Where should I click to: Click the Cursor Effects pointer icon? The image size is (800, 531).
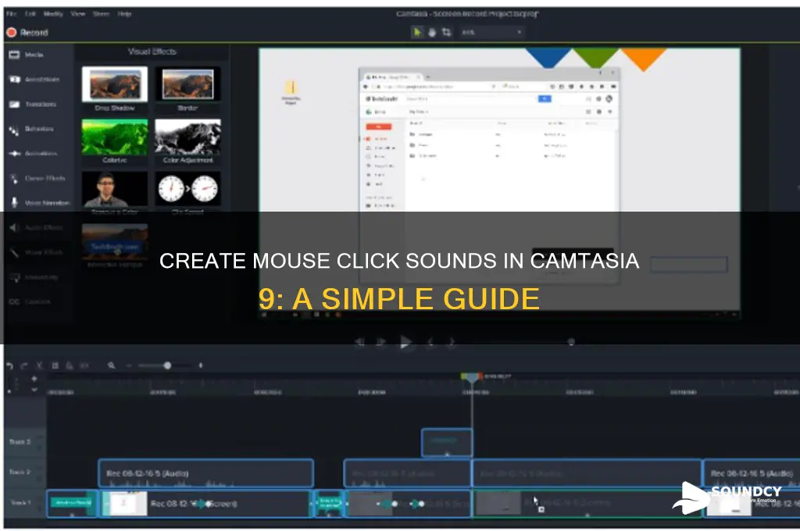click(14, 178)
